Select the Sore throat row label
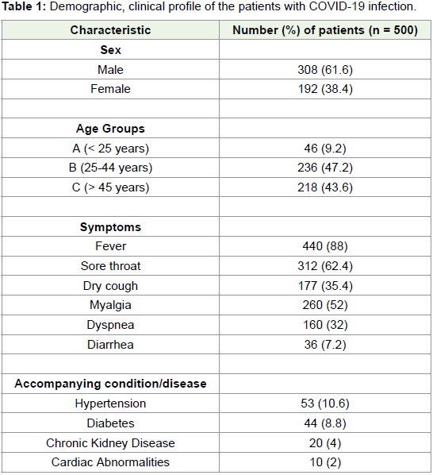433x475 pixels. point(110,265)
